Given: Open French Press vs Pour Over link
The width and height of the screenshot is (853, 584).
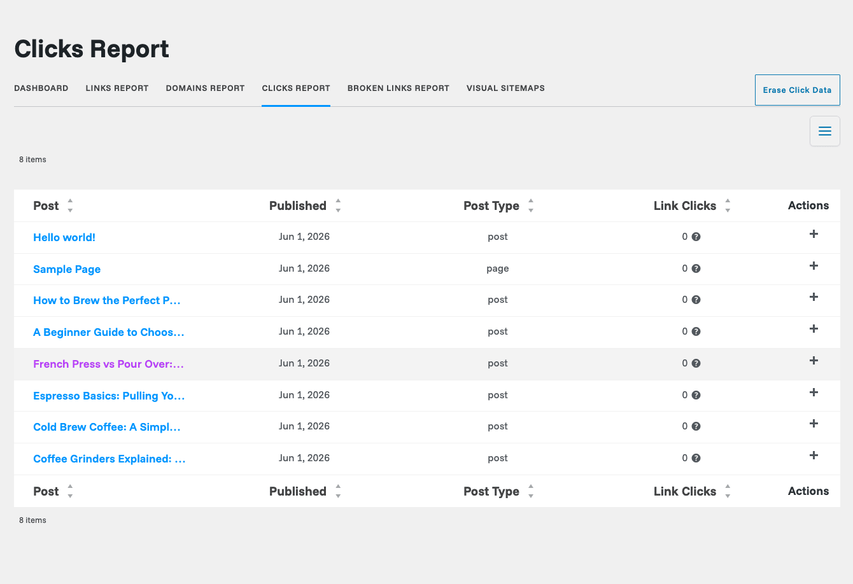Looking at the screenshot, I should point(108,364).
